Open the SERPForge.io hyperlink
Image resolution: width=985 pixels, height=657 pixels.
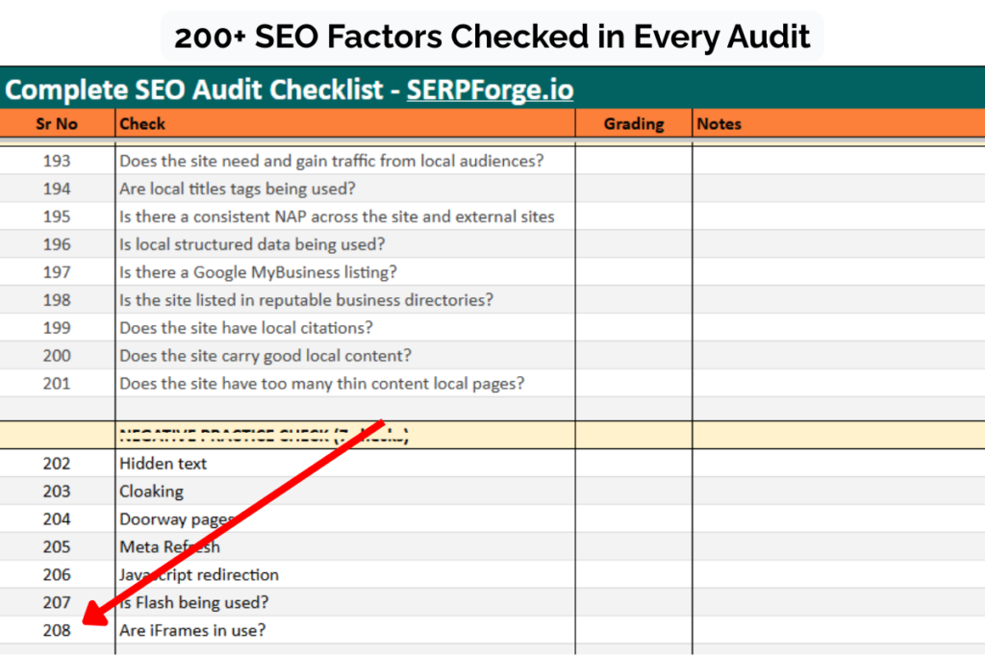(490, 89)
